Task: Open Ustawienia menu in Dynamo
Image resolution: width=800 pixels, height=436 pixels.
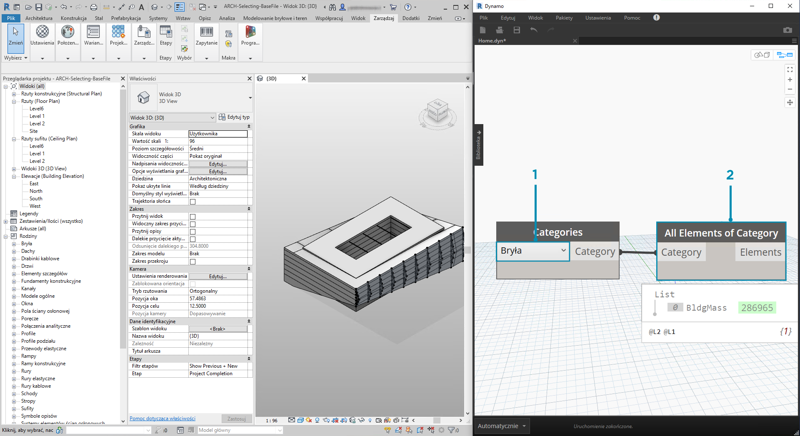Action: (x=598, y=18)
